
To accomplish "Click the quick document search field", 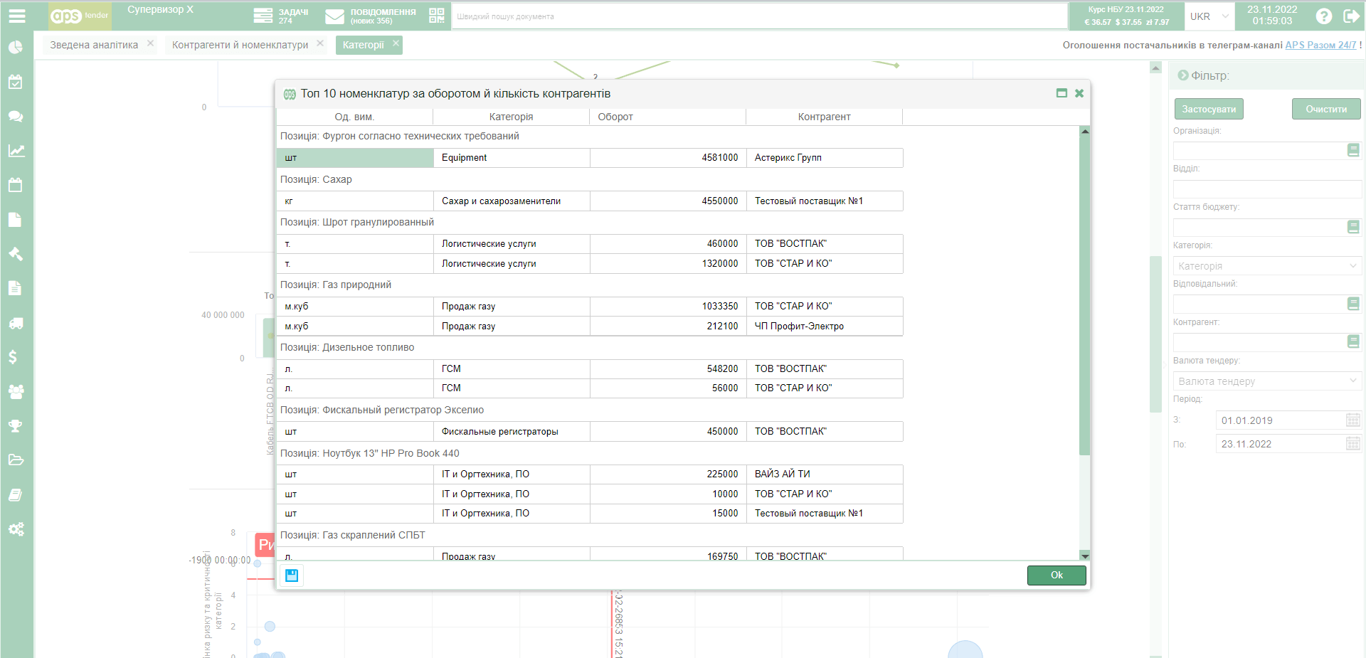I will point(760,16).
